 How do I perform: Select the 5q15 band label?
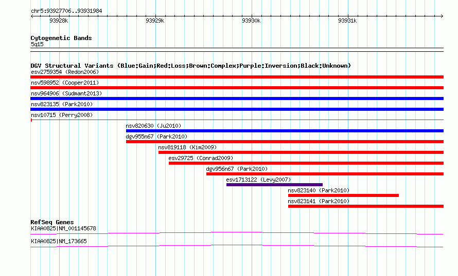pos(37,44)
